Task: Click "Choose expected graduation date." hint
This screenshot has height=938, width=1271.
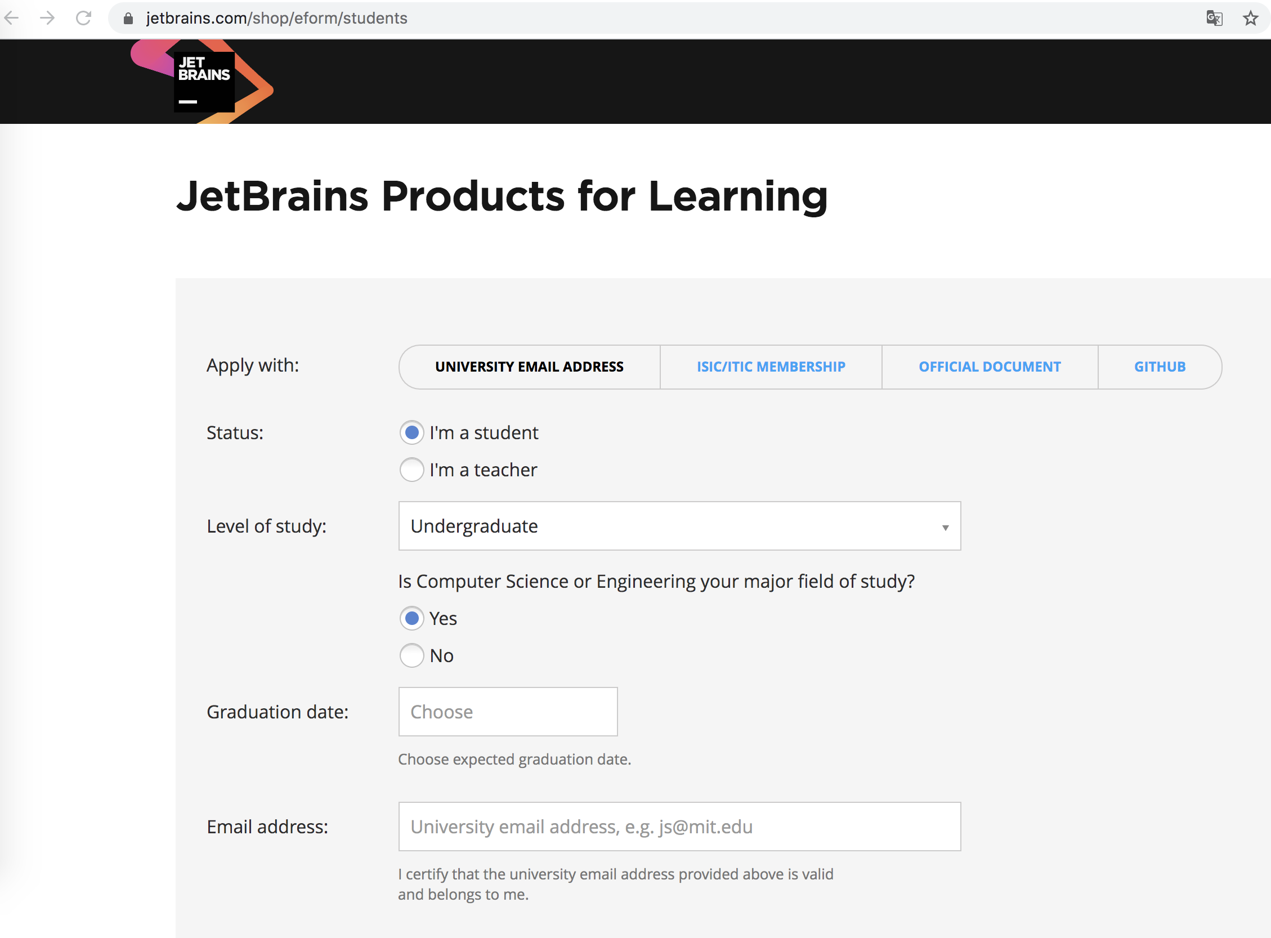Action: click(514, 759)
